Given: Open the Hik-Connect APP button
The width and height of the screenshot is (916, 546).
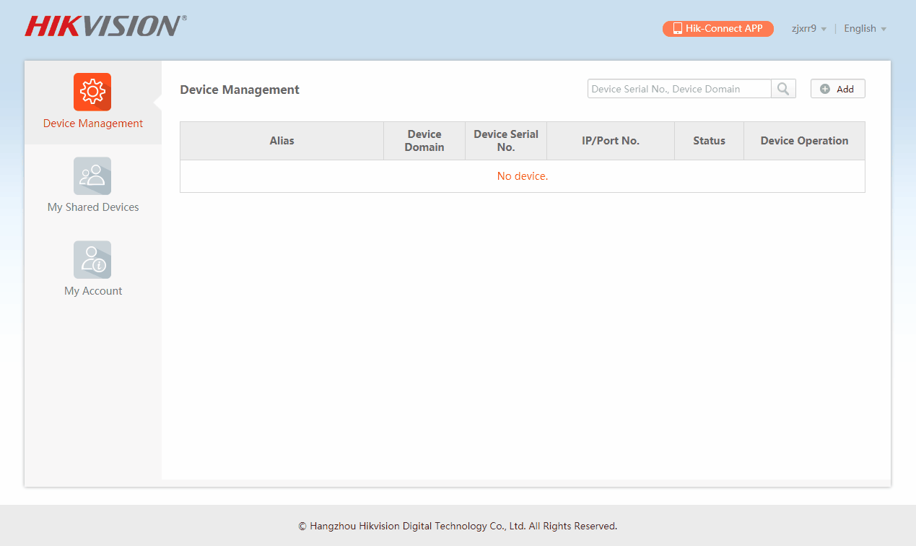Looking at the screenshot, I should coord(718,29).
